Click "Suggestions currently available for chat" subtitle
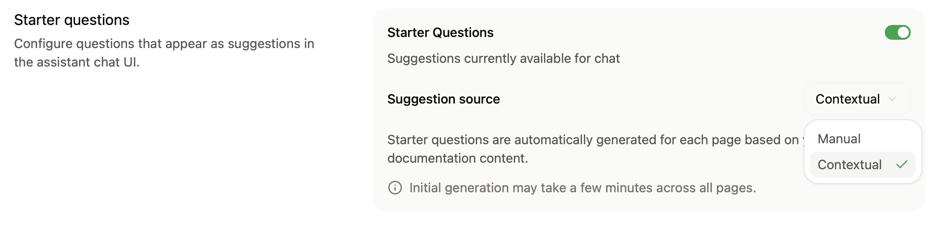 click(x=503, y=59)
